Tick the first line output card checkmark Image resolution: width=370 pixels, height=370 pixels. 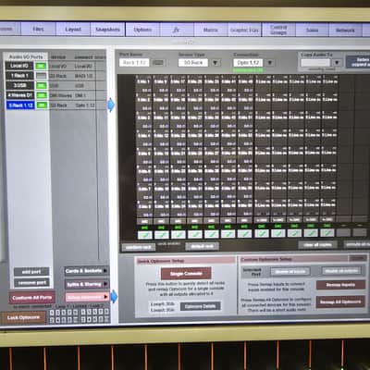point(262,233)
